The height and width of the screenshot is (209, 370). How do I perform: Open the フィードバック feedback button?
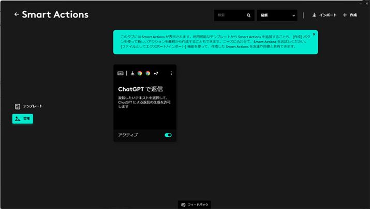coord(195,205)
